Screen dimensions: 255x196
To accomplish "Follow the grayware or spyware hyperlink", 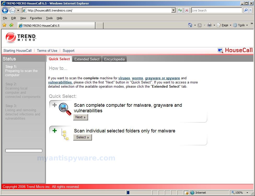I will (x=163, y=78).
